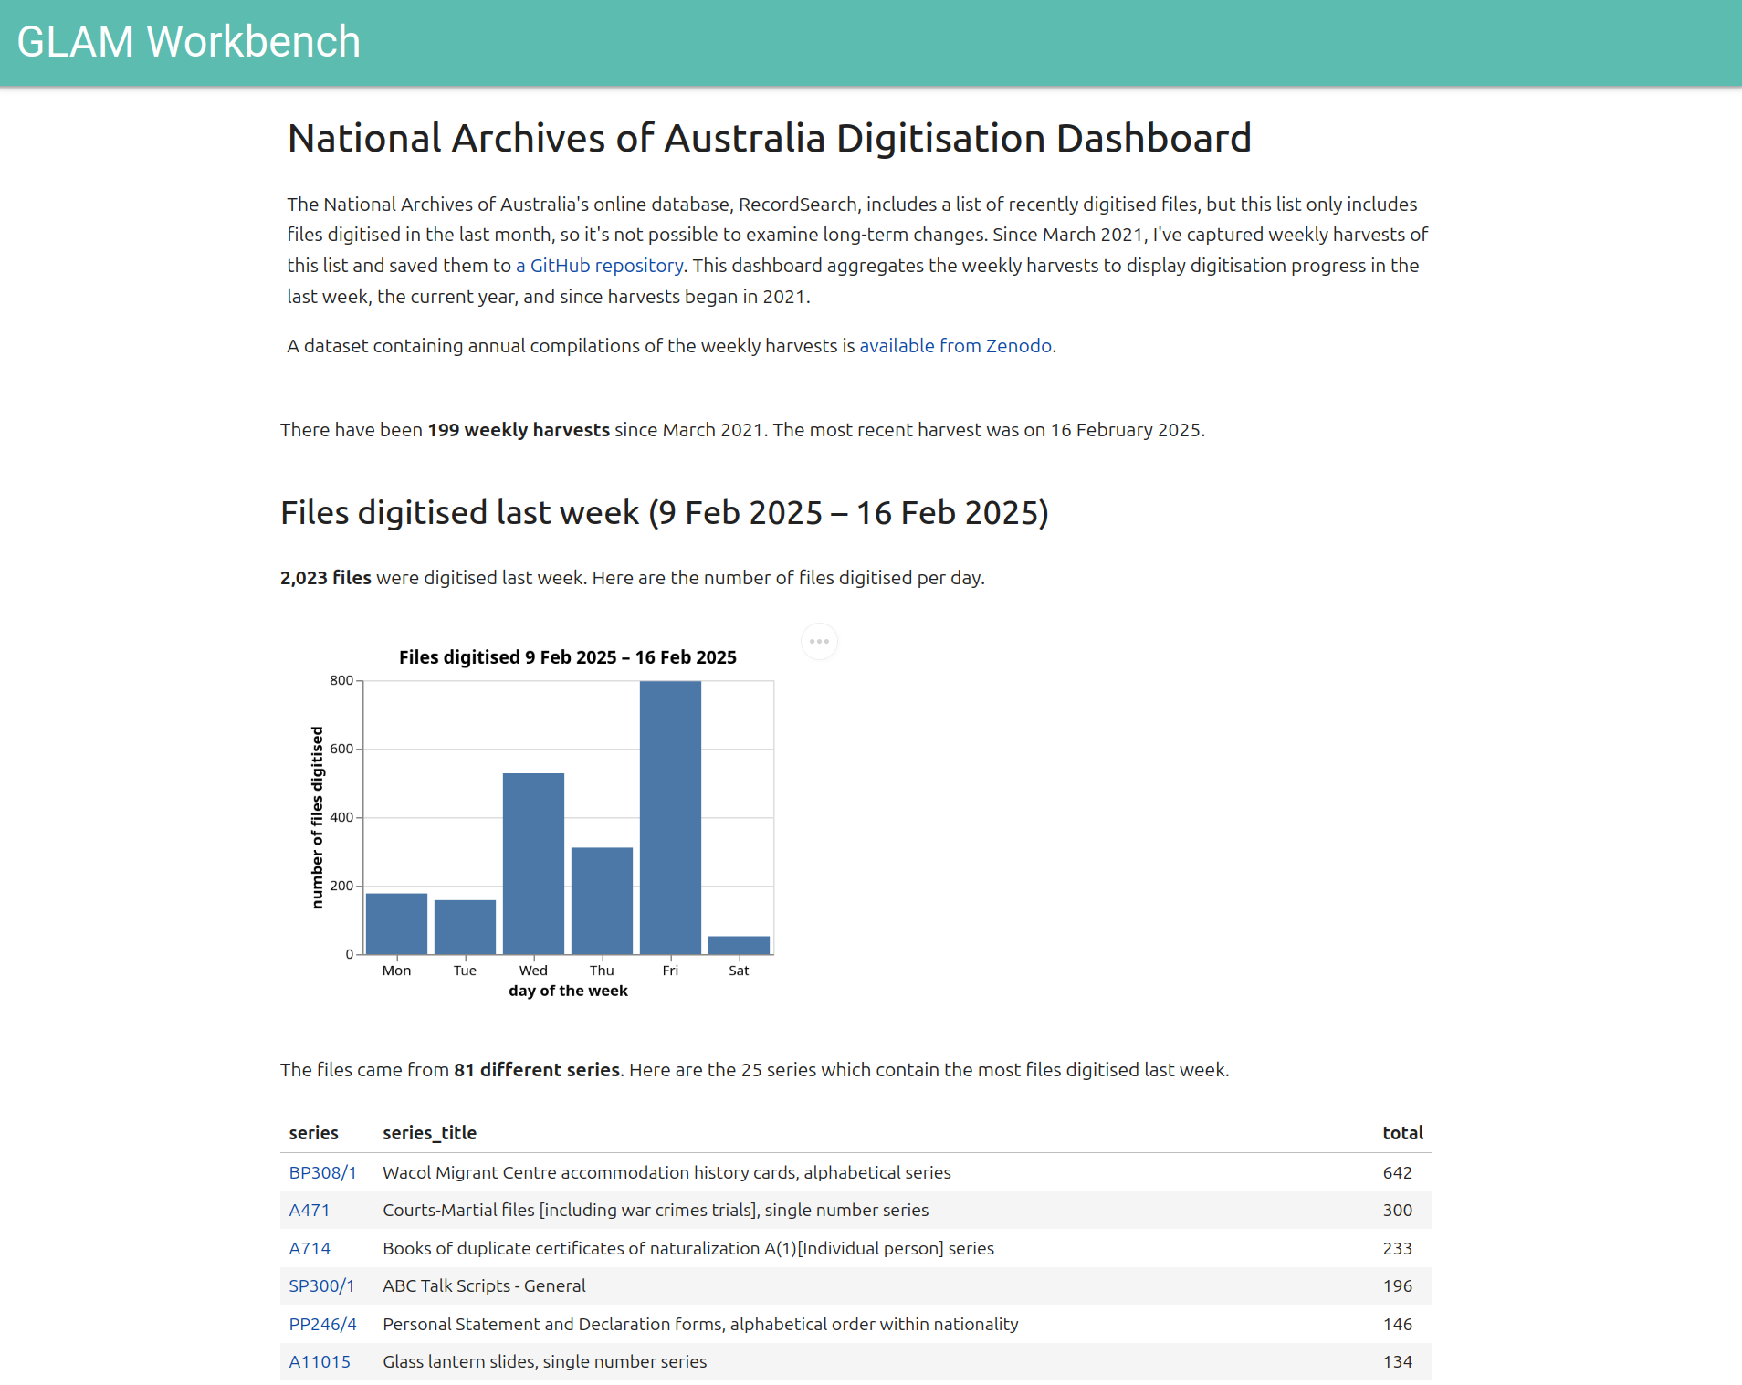Click the 'Fri' x-axis tick label
Viewport: 1742px width, 1385px height.
tap(670, 971)
